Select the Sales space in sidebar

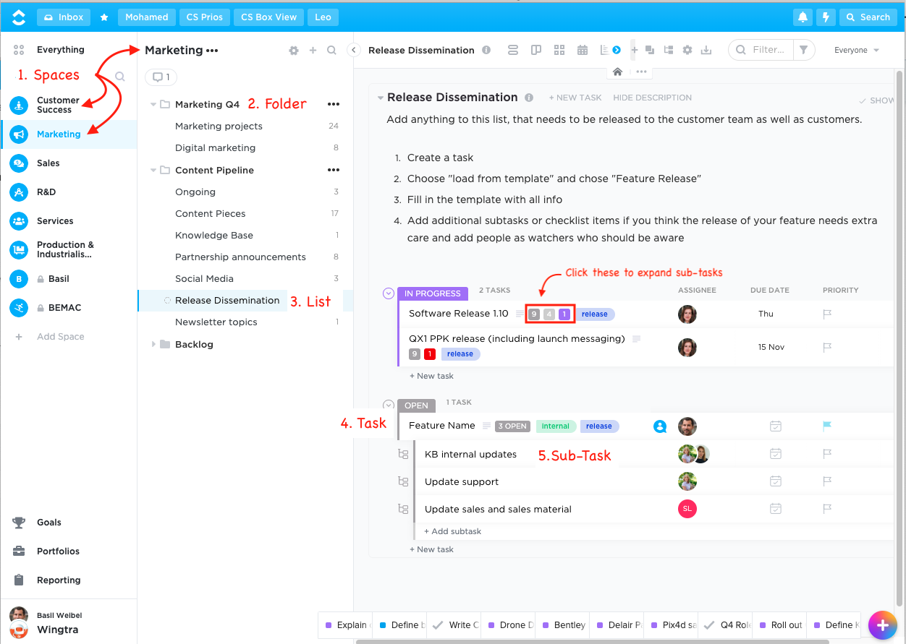(48, 163)
